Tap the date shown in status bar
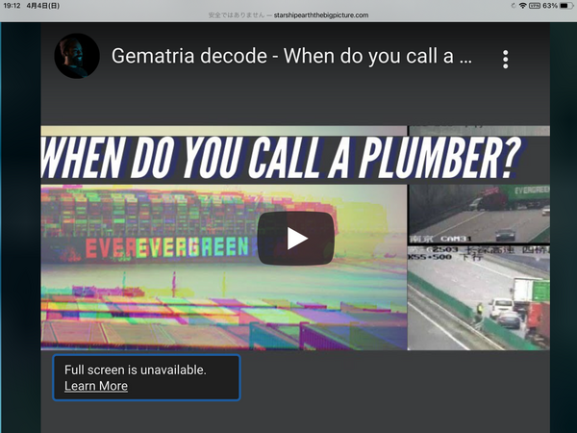 click(x=44, y=6)
